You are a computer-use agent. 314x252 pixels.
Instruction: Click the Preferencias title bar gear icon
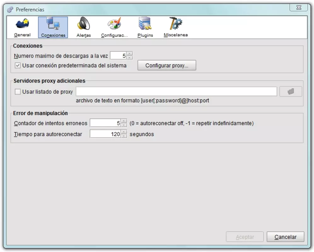(x=10, y=9)
